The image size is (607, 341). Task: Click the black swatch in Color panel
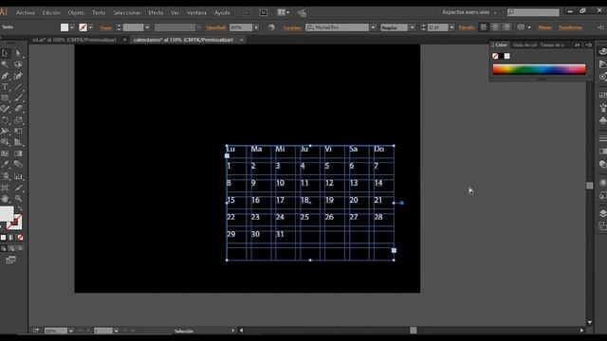(x=502, y=56)
